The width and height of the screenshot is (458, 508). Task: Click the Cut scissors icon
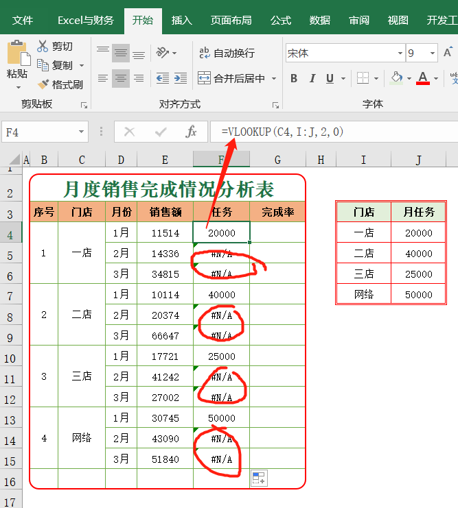[x=42, y=47]
